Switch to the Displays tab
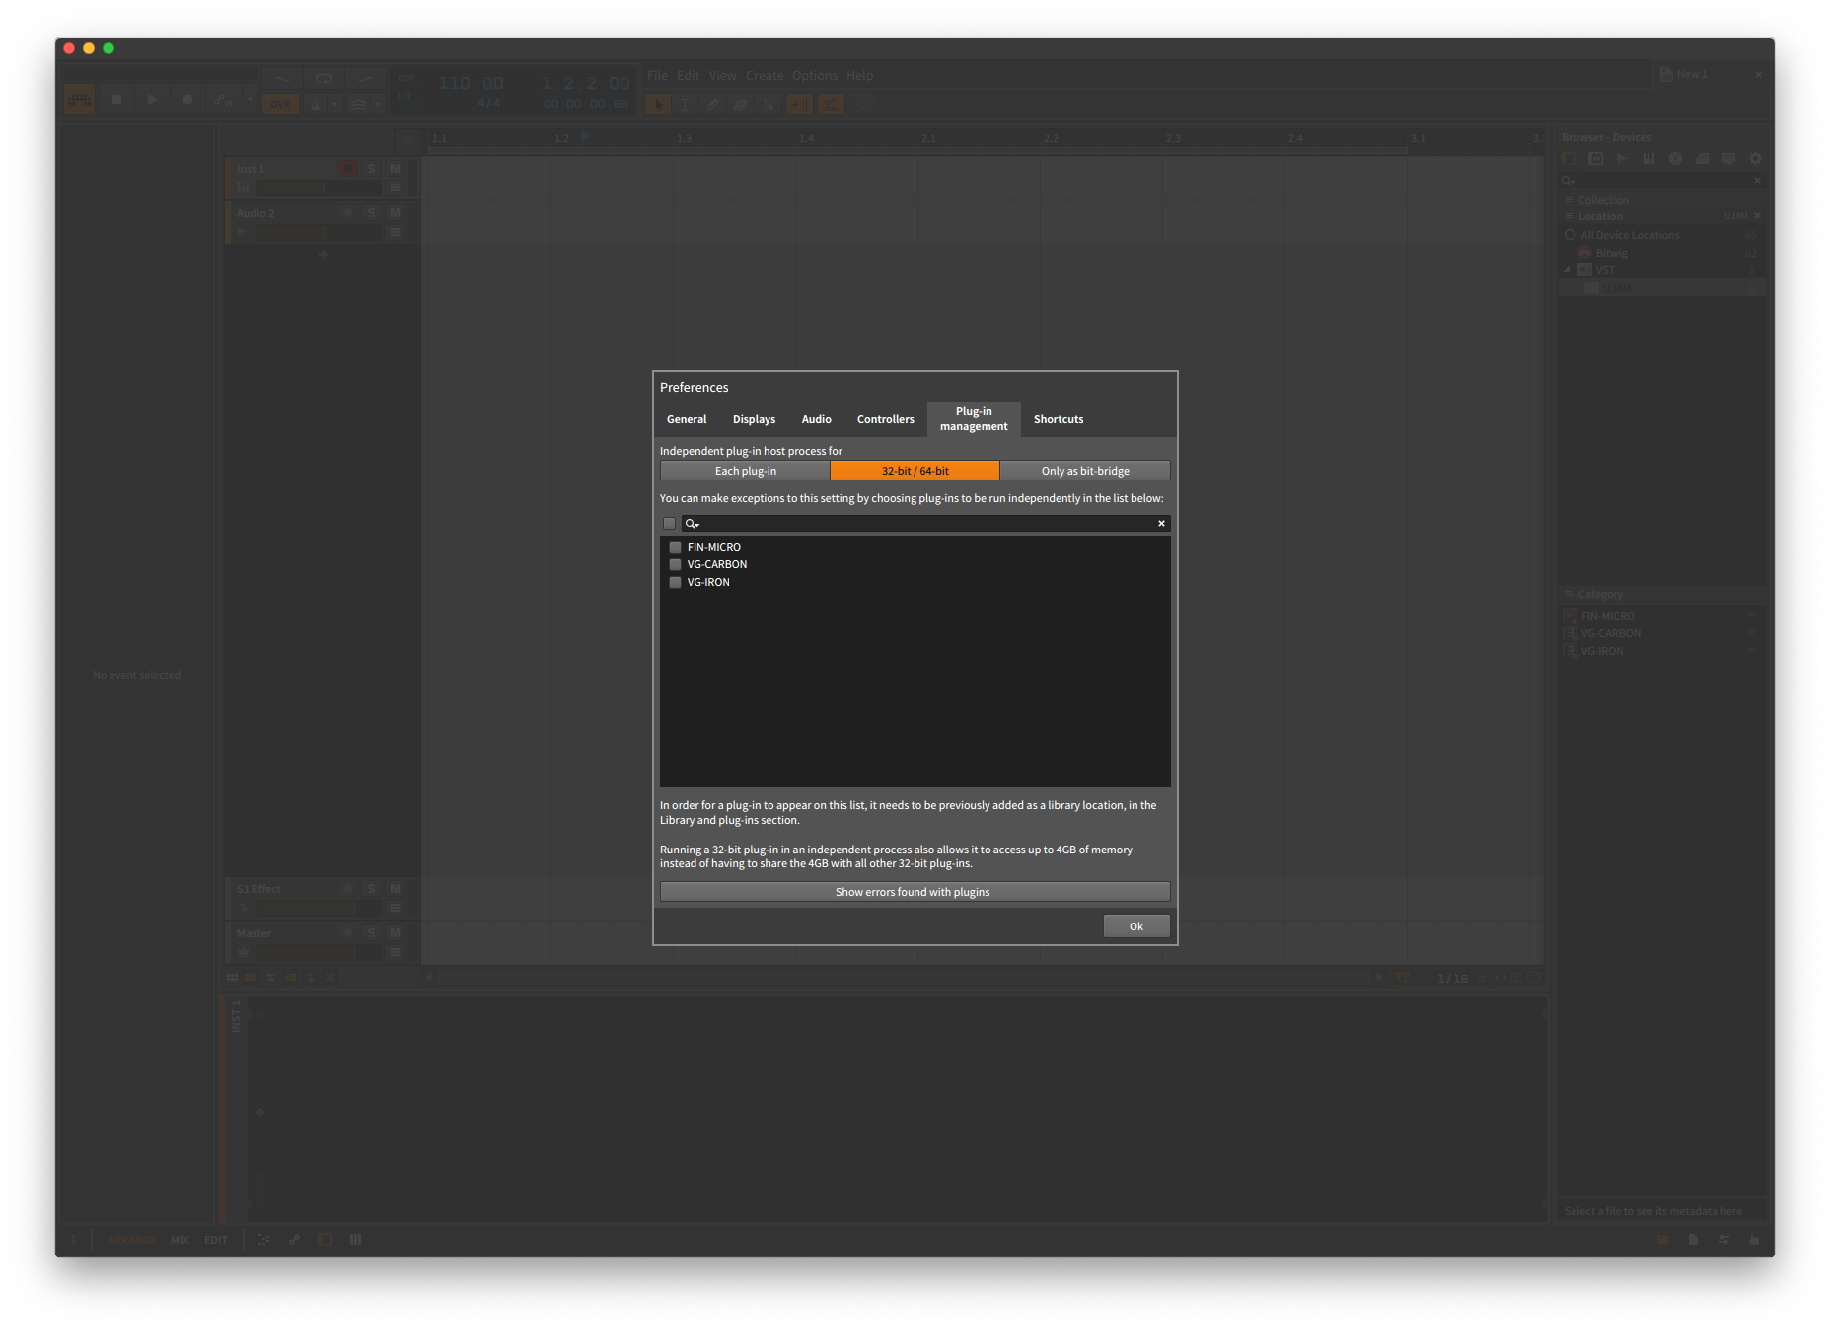This screenshot has width=1830, height=1330. pyautogui.click(x=754, y=419)
